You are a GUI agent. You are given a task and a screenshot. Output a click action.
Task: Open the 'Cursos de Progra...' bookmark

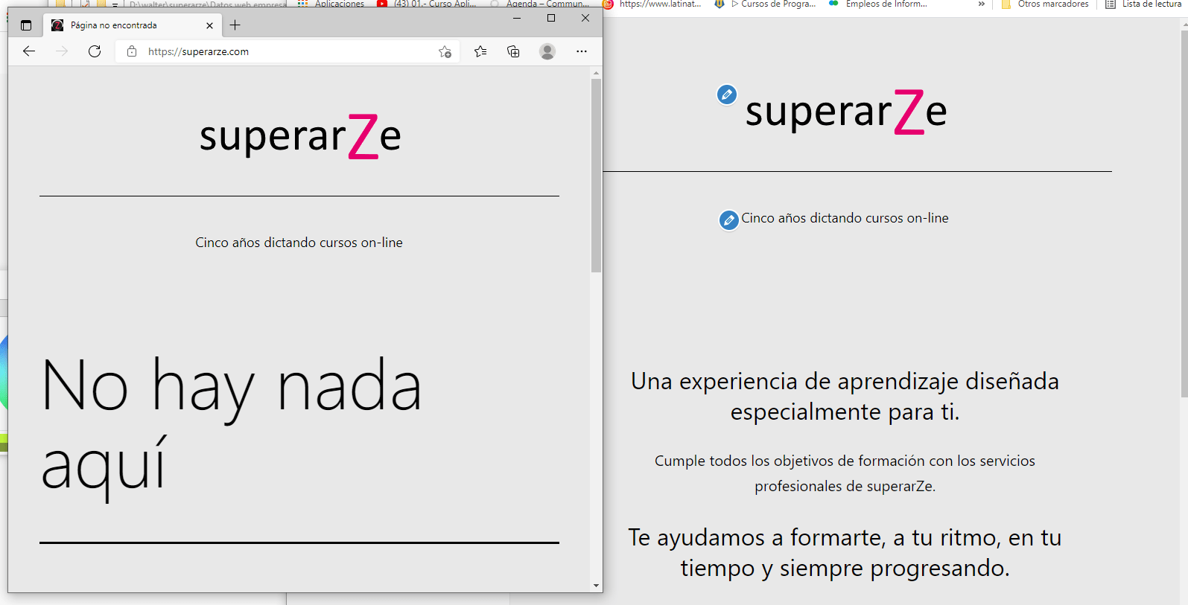click(x=765, y=4)
